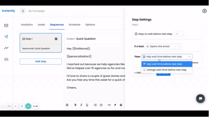The image size is (209, 117).
Task: Select the Step 1 card
Action: click(x=41, y=43)
